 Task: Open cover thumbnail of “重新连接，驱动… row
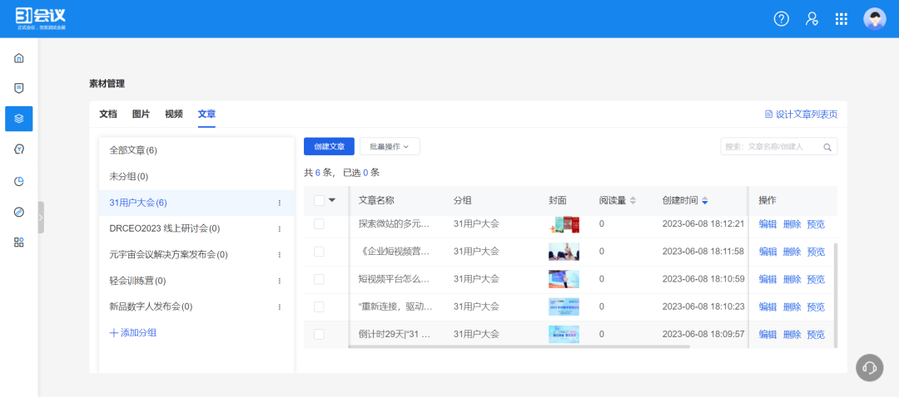click(564, 306)
